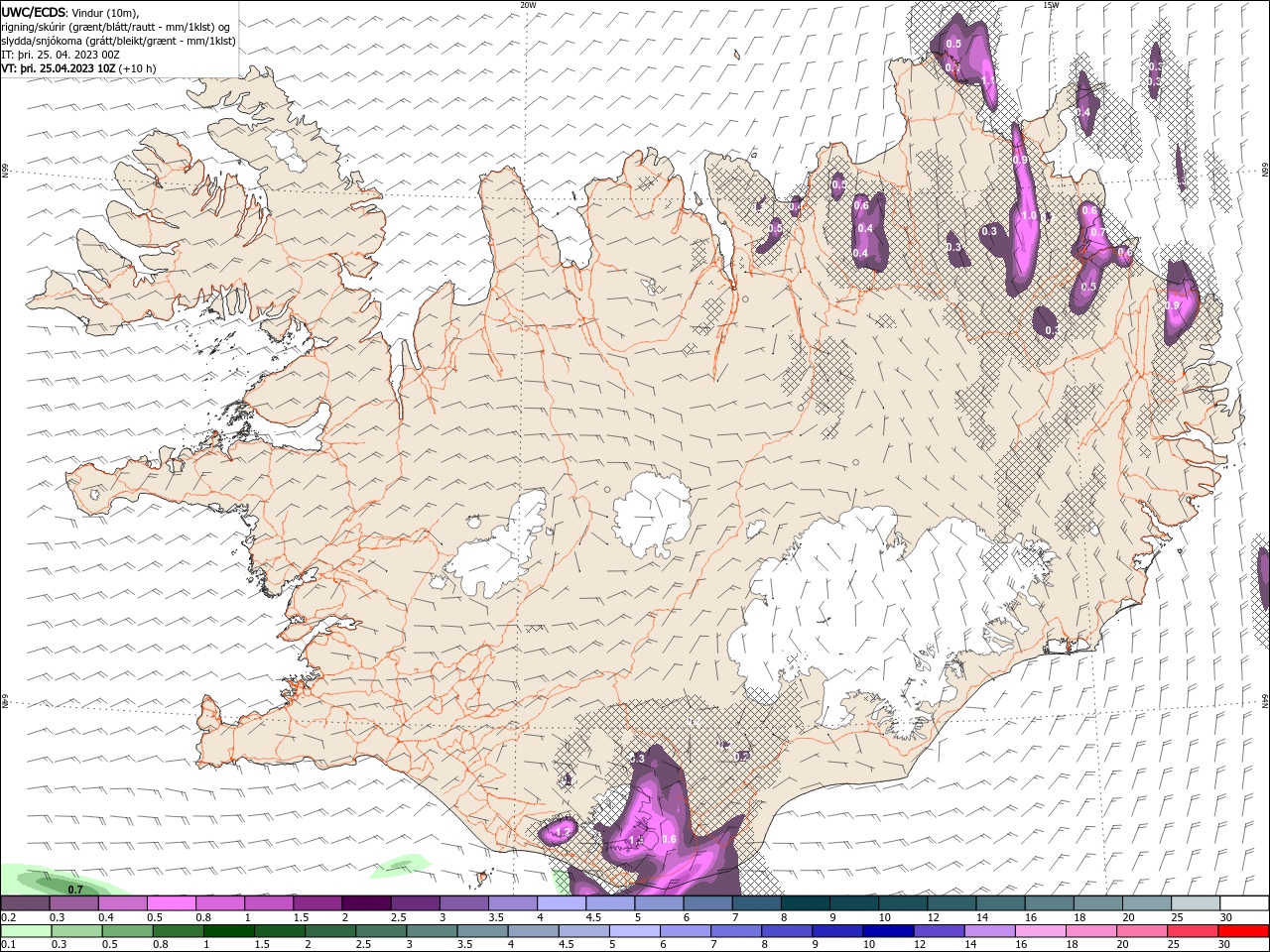Click the '3.5' label on the snow legend scale
1270x952 pixels.
tap(496, 917)
